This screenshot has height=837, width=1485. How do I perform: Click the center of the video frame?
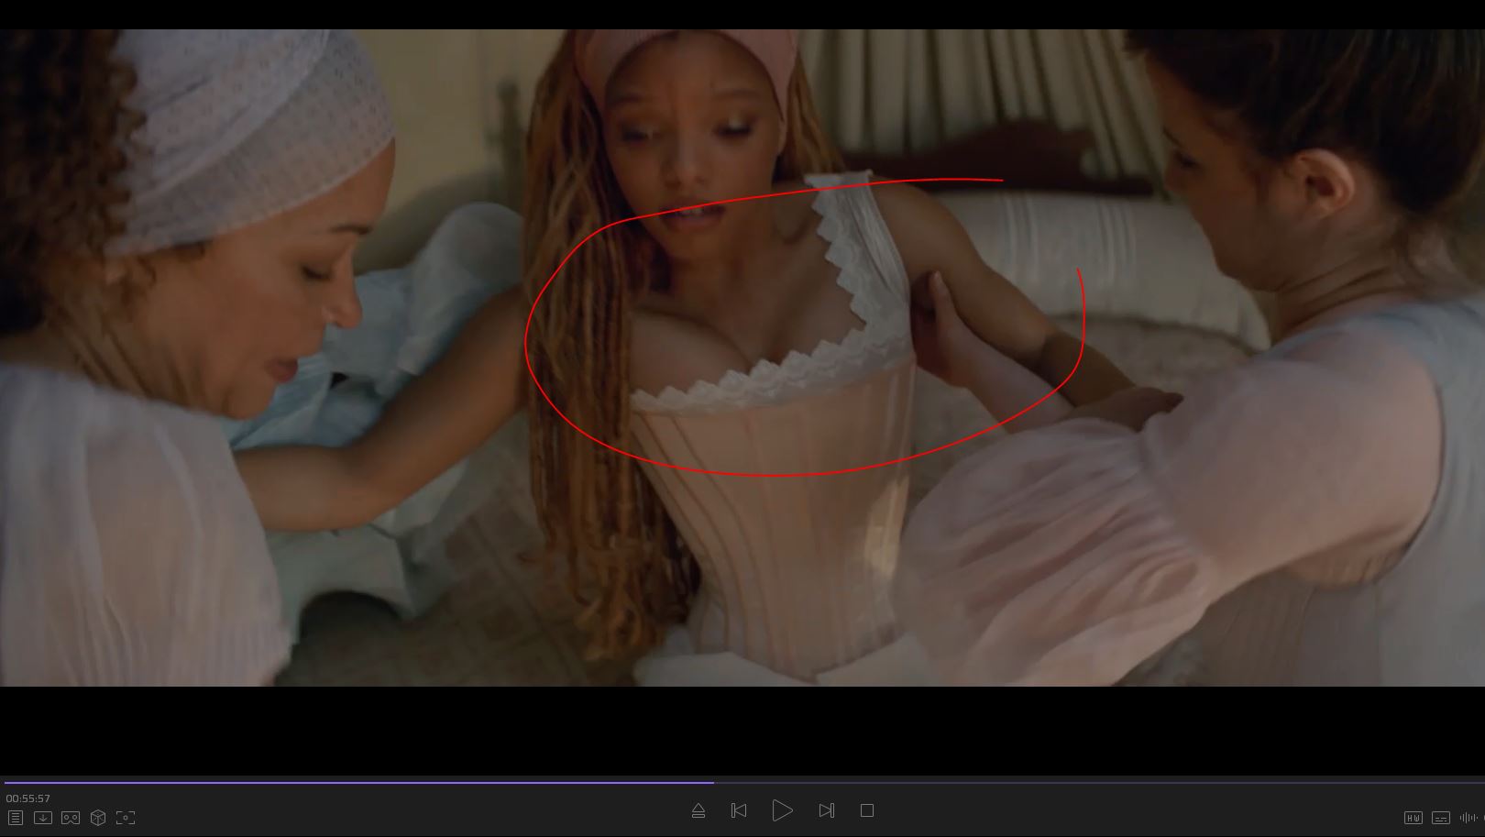[742, 358]
